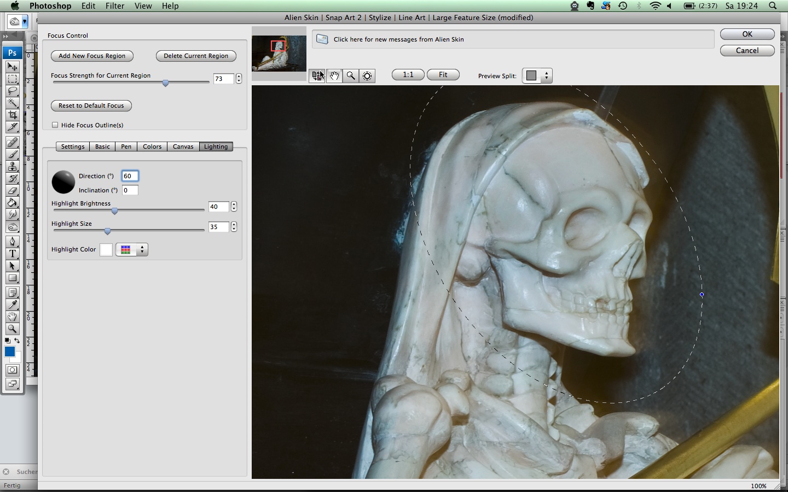Screen dimensions: 788x492
Task: Click Focus Strength slider handle
Action: pos(165,83)
